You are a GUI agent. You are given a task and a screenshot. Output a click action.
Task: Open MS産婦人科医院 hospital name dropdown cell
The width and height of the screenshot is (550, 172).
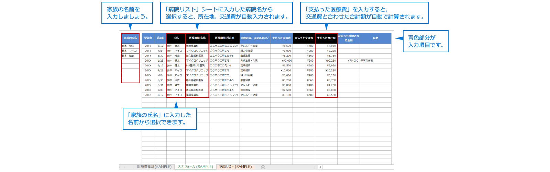pyautogui.click(x=197, y=65)
